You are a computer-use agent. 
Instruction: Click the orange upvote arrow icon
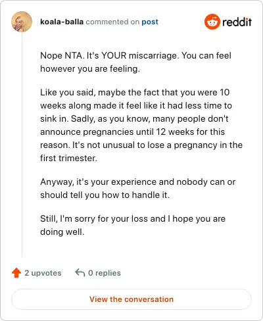pos(16,273)
